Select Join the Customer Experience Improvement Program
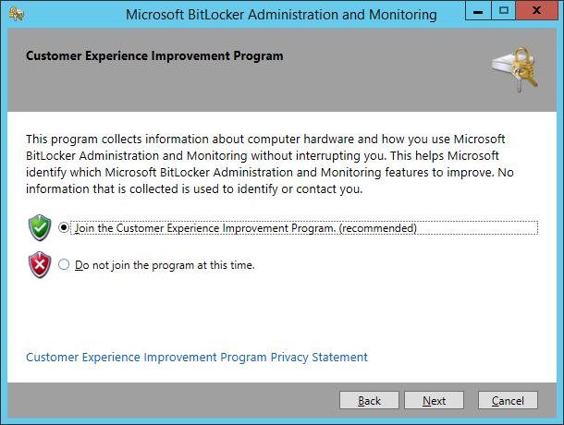Image resolution: width=564 pixels, height=425 pixels. [x=64, y=227]
